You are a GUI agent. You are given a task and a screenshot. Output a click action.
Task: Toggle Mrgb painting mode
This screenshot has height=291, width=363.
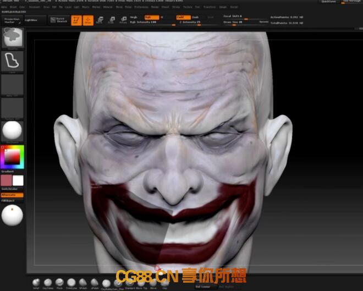click(134, 18)
